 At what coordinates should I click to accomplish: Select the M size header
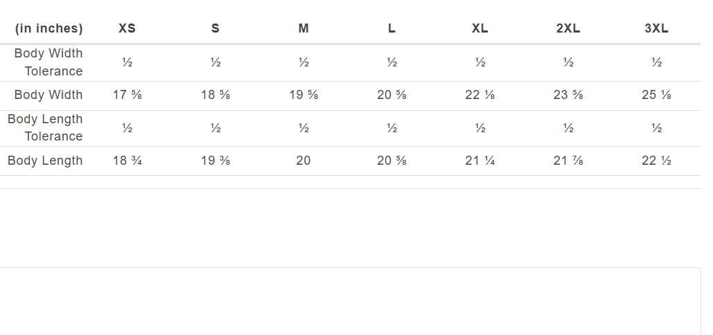303,28
